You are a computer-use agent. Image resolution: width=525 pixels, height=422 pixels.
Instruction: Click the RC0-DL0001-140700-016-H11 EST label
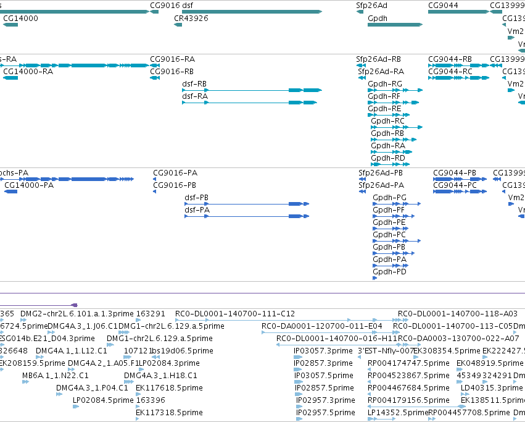(336, 339)
